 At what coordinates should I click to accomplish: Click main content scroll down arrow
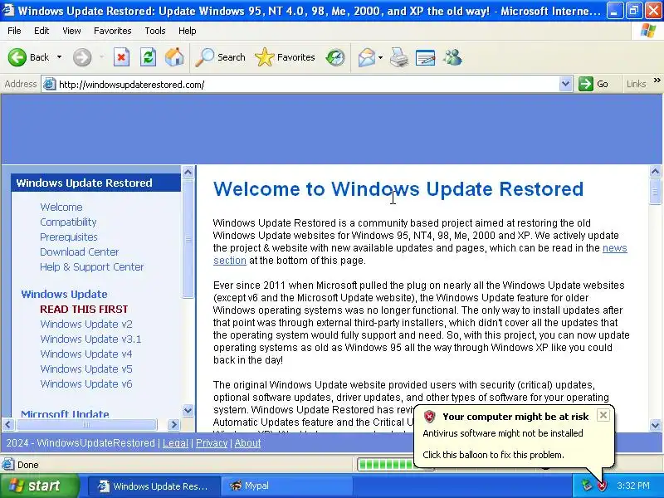(655, 425)
